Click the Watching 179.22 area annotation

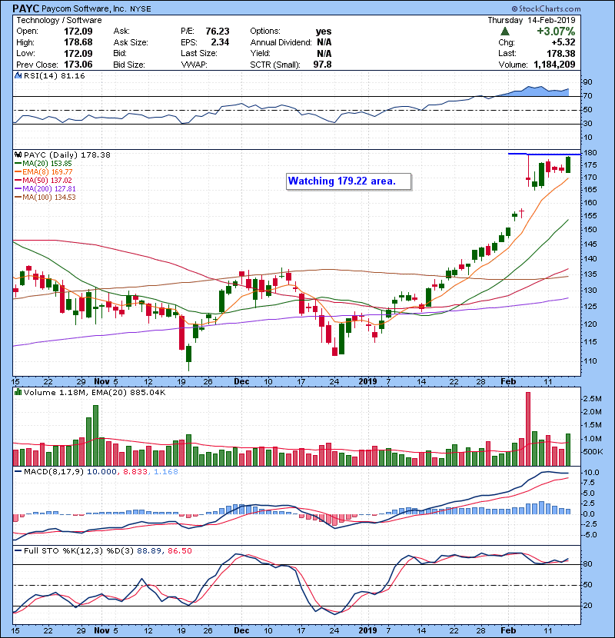[x=348, y=181]
